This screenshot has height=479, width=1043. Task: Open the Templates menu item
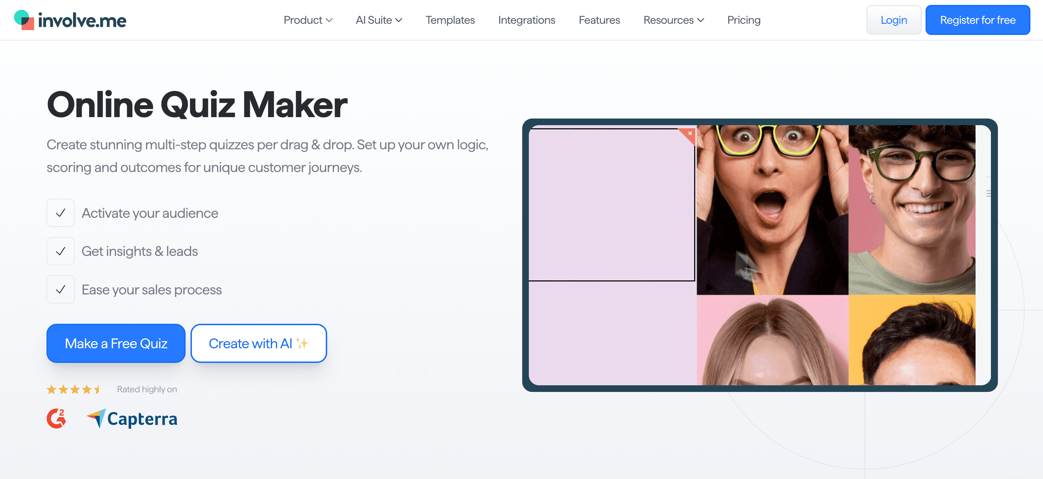tap(450, 20)
